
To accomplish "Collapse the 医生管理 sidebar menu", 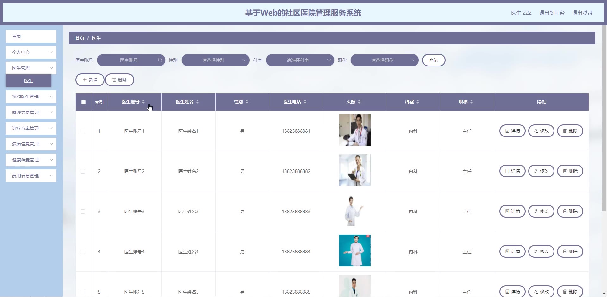I will pyautogui.click(x=31, y=68).
